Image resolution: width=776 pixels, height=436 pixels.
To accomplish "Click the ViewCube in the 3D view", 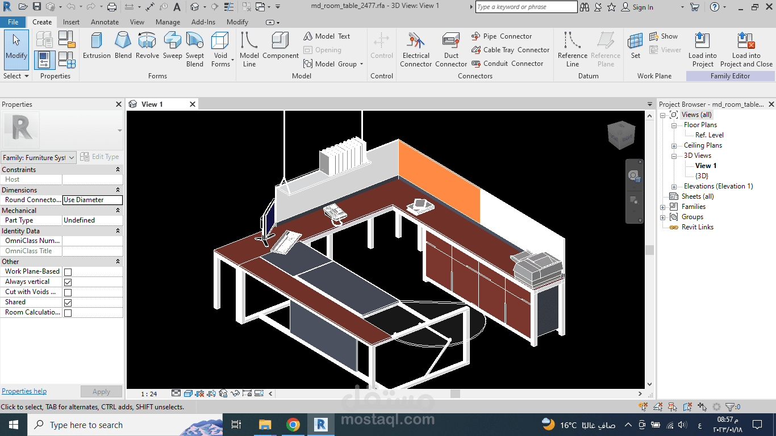I will [620, 134].
